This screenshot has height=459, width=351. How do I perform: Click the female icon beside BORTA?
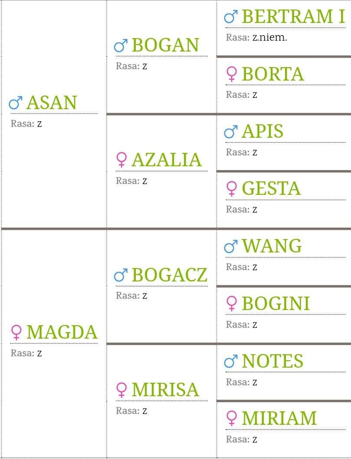231,74
